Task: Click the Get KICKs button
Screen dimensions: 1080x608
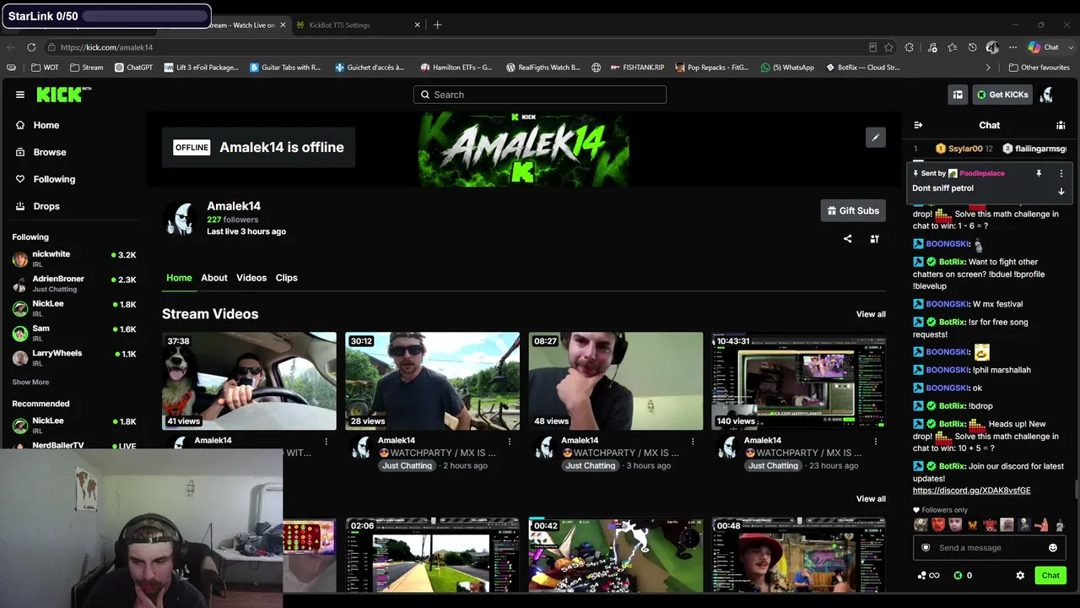Action: pyautogui.click(x=1002, y=95)
